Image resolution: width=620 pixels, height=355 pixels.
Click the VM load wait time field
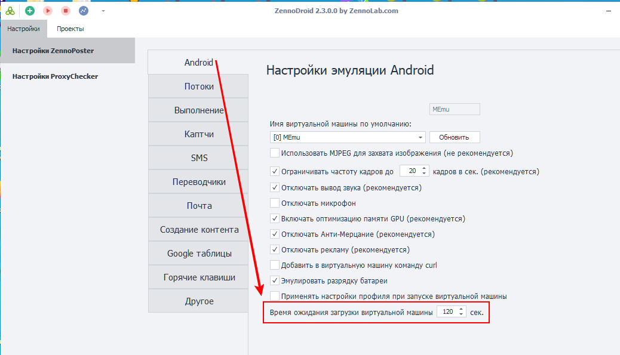pos(447,311)
